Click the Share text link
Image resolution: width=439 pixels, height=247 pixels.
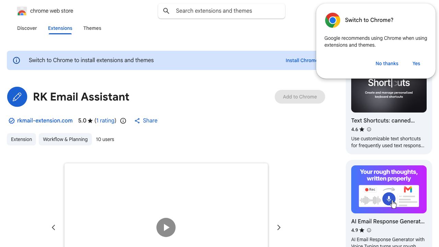coord(150,121)
